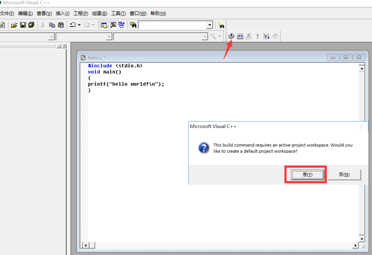Open the redo history dropdown arrow
Screen dimensions: 372x255
coord(93,25)
